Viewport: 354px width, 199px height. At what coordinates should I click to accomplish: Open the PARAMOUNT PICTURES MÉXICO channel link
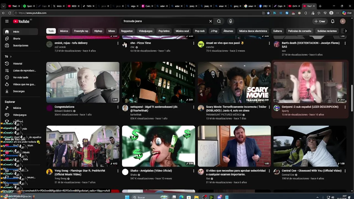click(x=224, y=115)
